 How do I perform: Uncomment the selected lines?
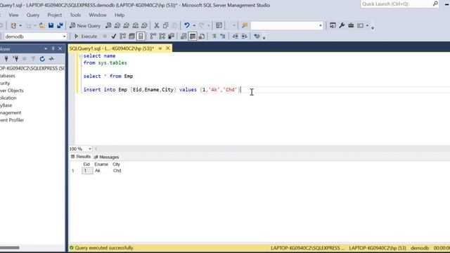click(223, 36)
